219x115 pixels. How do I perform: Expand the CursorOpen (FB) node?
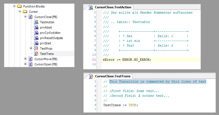click(x=26, y=64)
